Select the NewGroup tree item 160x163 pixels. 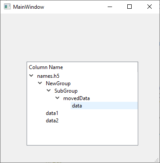[x=58, y=83]
